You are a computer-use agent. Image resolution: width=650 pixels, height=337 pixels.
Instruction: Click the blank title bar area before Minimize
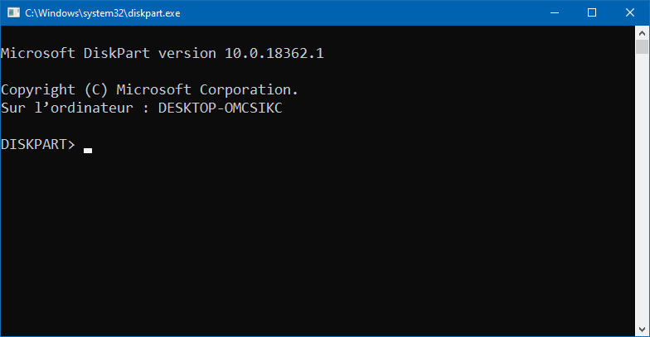click(x=357, y=13)
